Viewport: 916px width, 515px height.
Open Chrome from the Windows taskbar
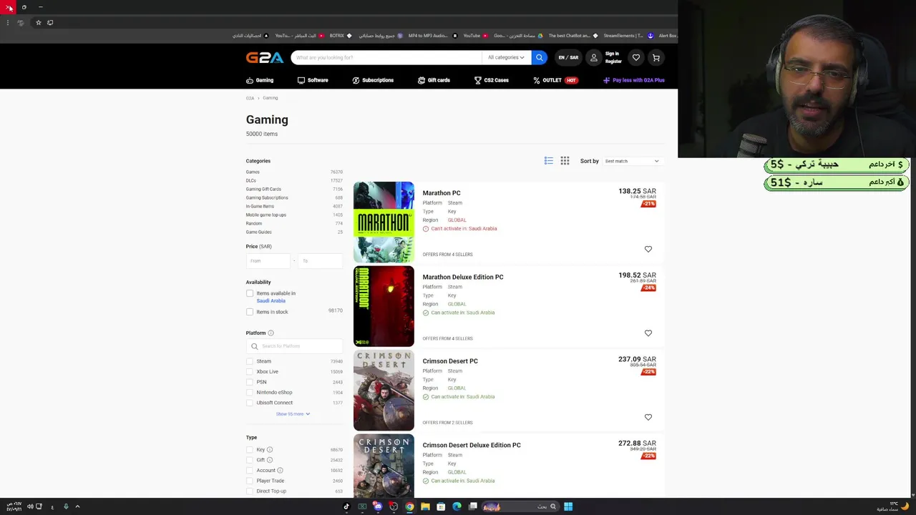[409, 506]
